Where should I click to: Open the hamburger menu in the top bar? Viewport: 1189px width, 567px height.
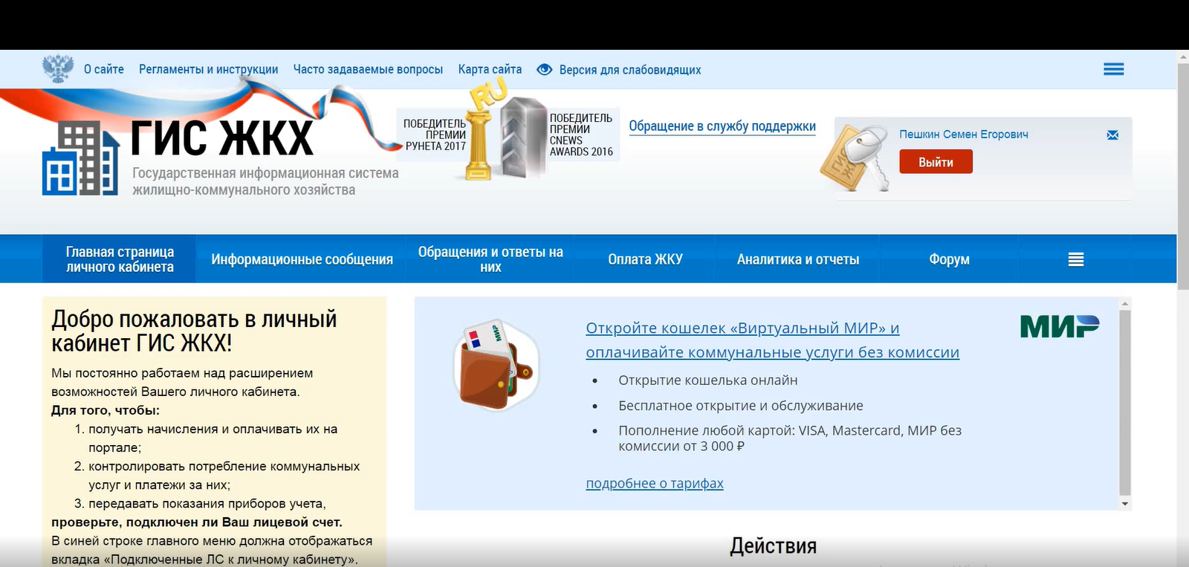coord(1113,69)
